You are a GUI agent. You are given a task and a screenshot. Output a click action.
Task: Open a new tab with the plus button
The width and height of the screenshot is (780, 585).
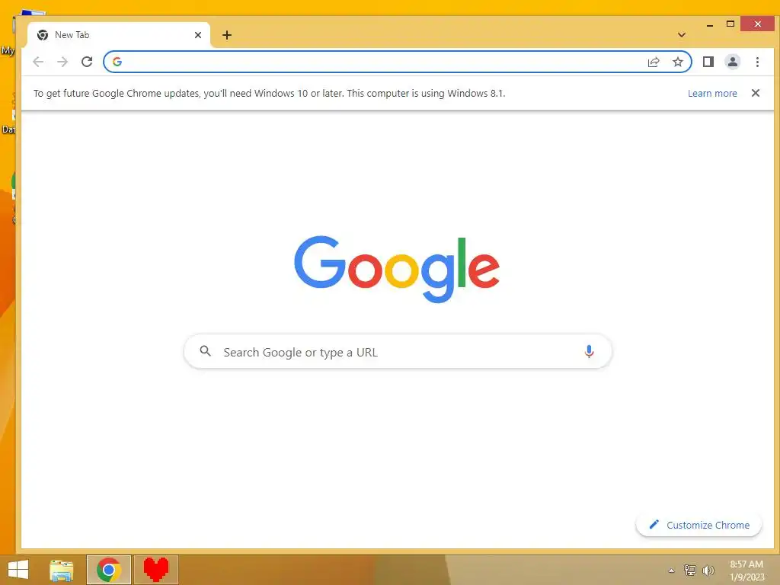point(227,35)
